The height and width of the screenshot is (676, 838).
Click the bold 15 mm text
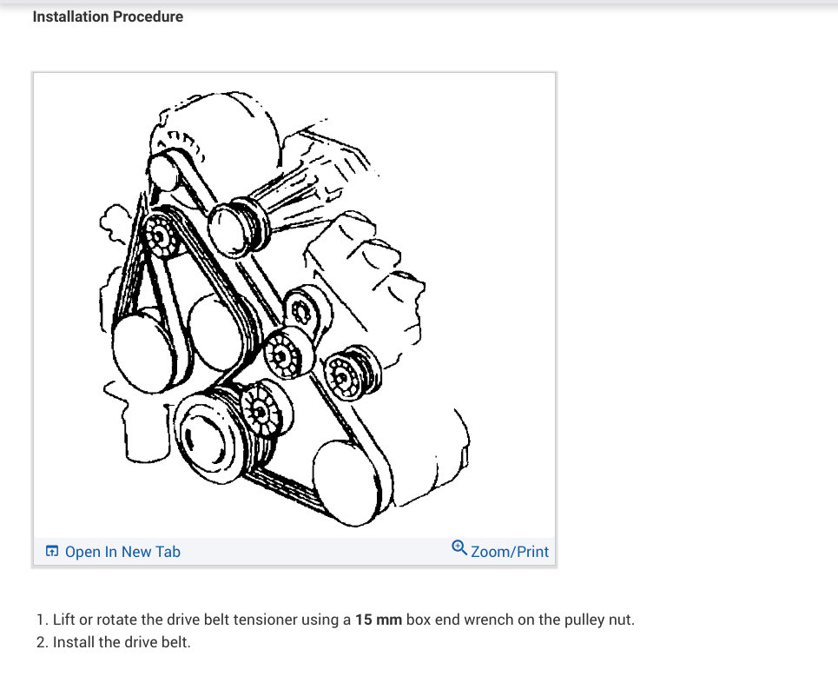pos(379,620)
